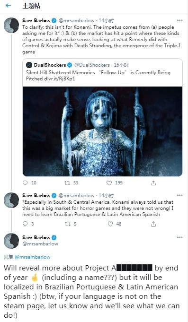Open Sam Barlow's avatar on the last tweet
This screenshot has height=322, width=188.
click(x=11, y=241)
